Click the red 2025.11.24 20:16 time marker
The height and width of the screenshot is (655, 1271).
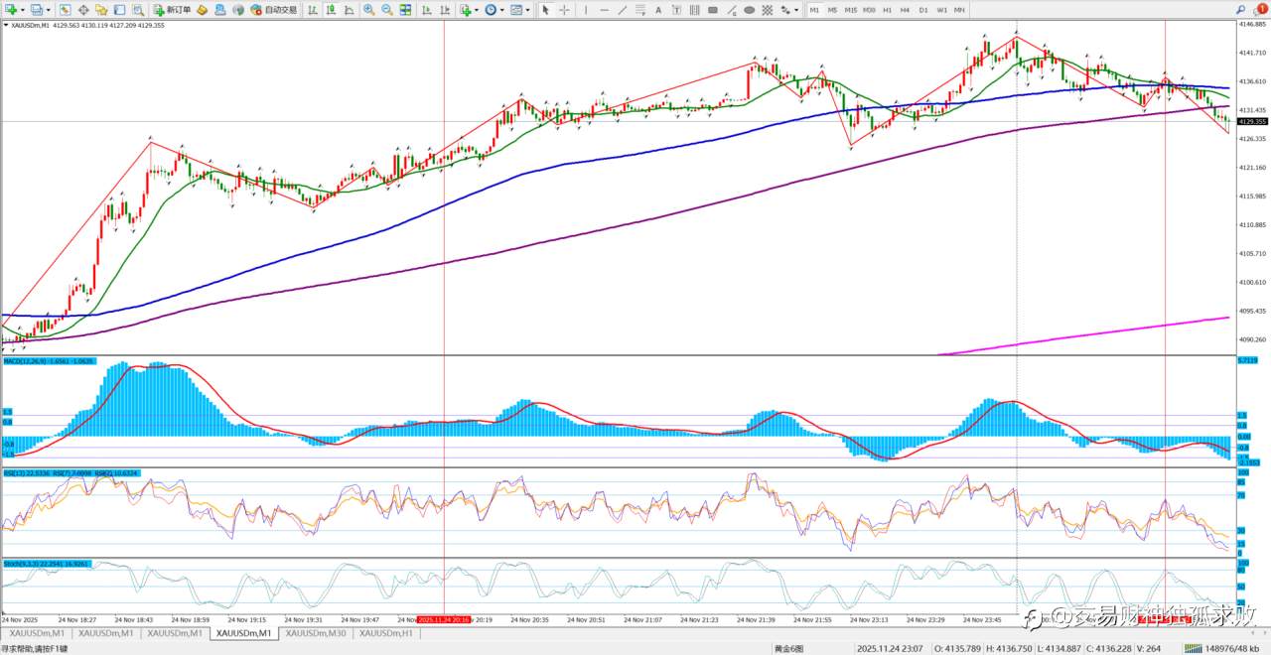[x=445, y=618]
